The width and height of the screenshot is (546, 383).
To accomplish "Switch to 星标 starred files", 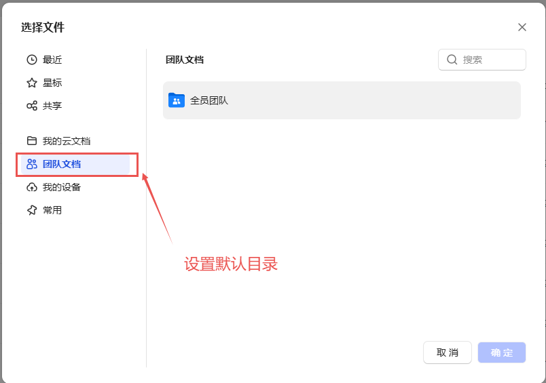I will 52,83.
